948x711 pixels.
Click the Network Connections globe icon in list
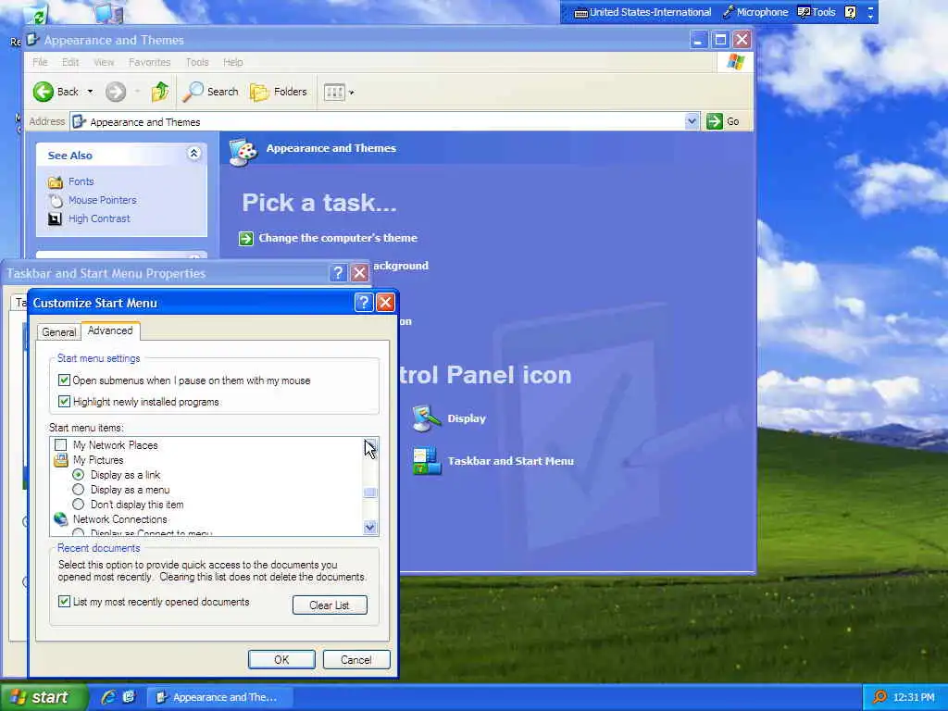click(x=60, y=518)
